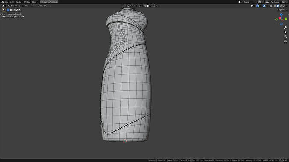Image resolution: width=289 pixels, height=162 pixels.
Task: Click the new view layer icon
Action: coord(283,2)
